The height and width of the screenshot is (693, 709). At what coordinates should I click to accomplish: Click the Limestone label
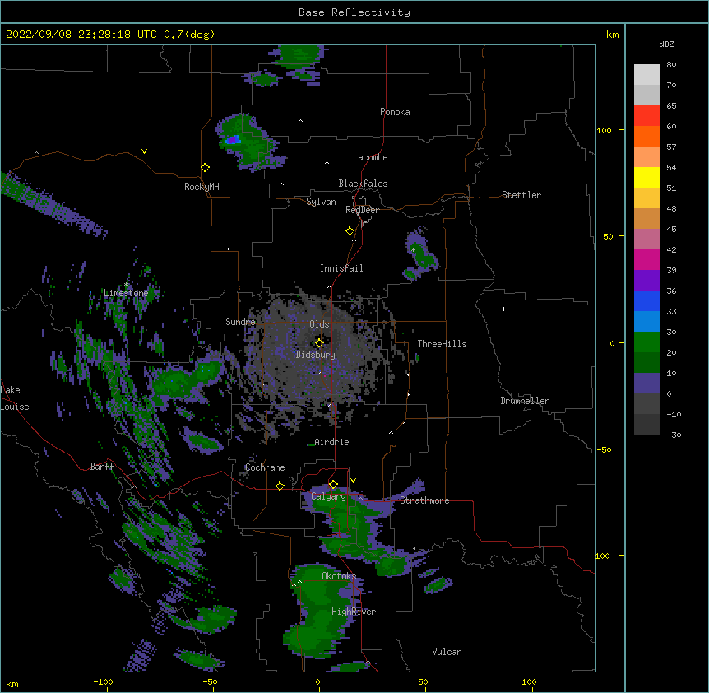point(126,293)
